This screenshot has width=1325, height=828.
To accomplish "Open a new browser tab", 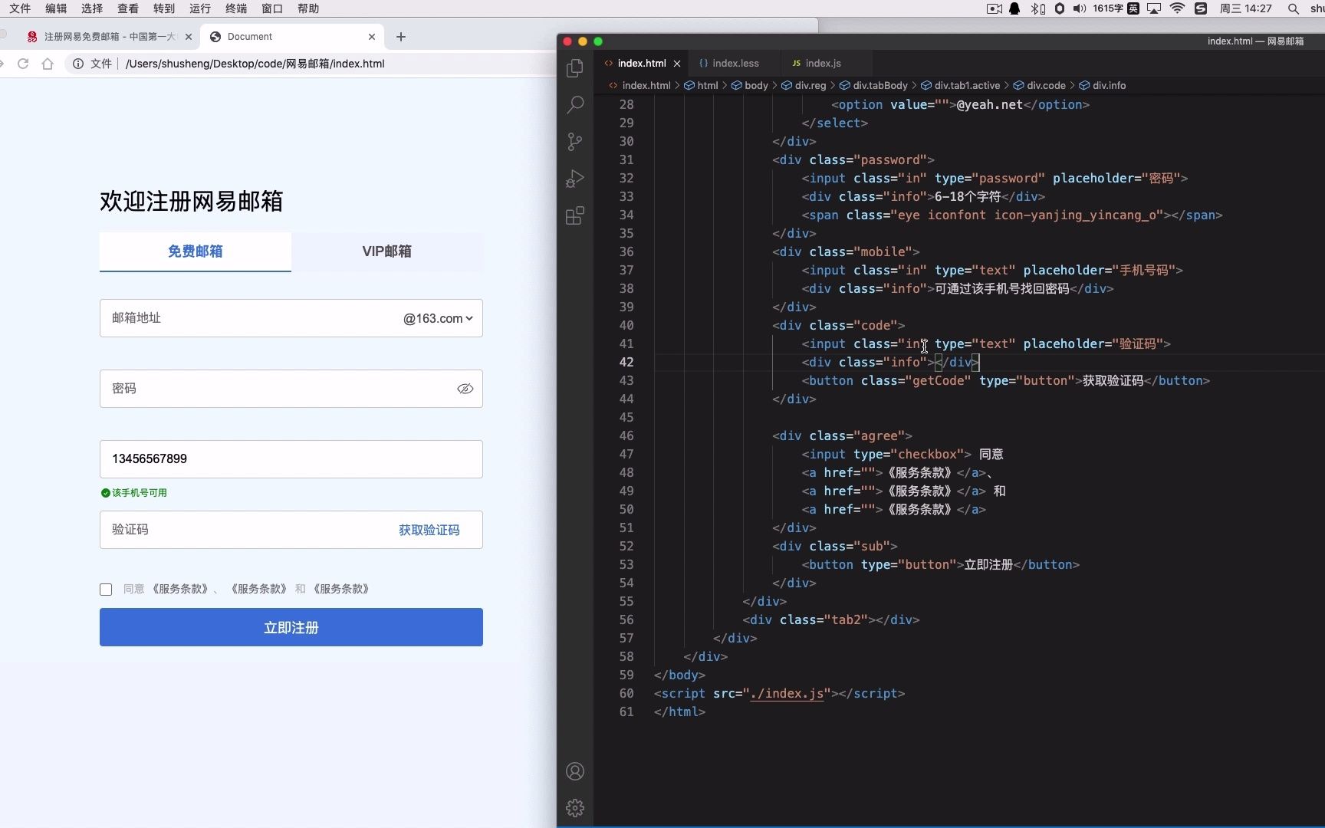I will tap(401, 37).
